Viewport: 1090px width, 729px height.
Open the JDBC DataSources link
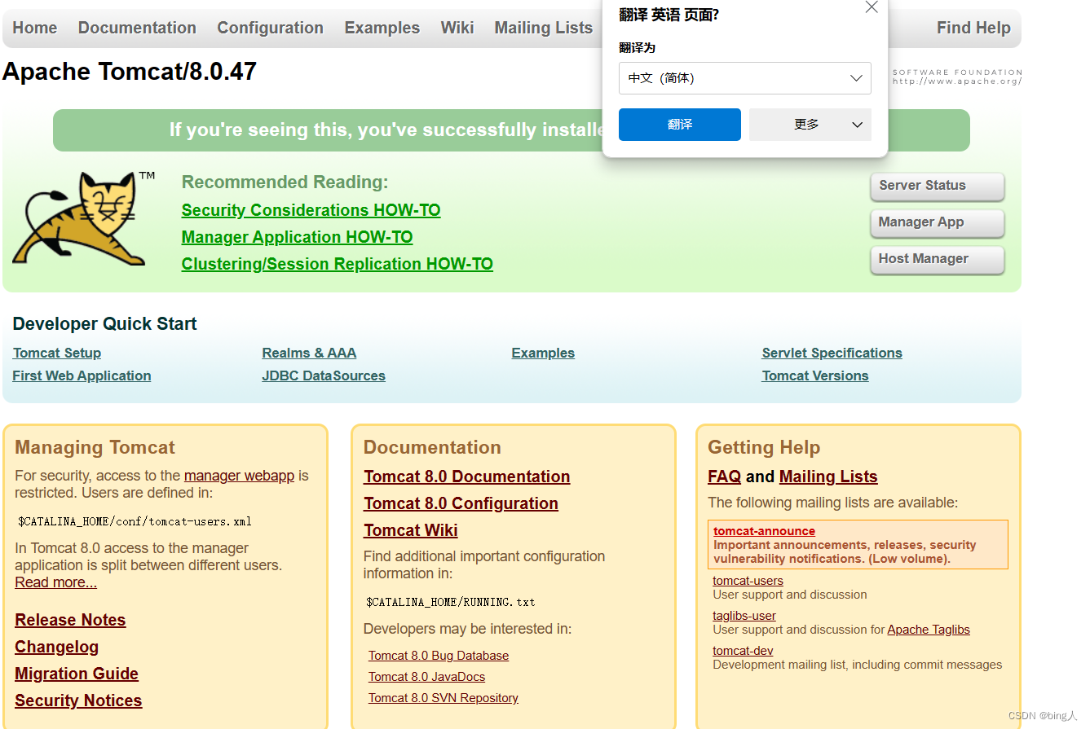(324, 375)
